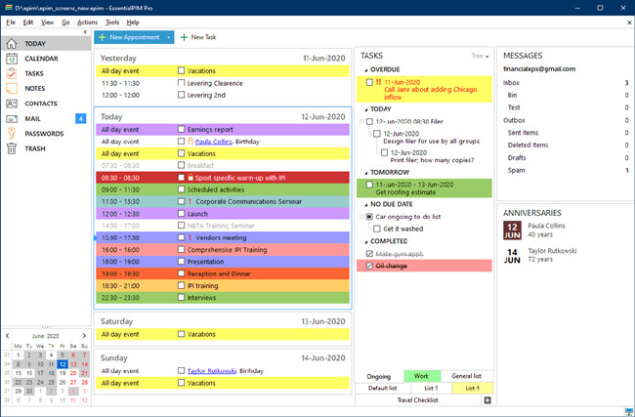
Task: Click the status bar icon at bottom right
Action: 629,412
